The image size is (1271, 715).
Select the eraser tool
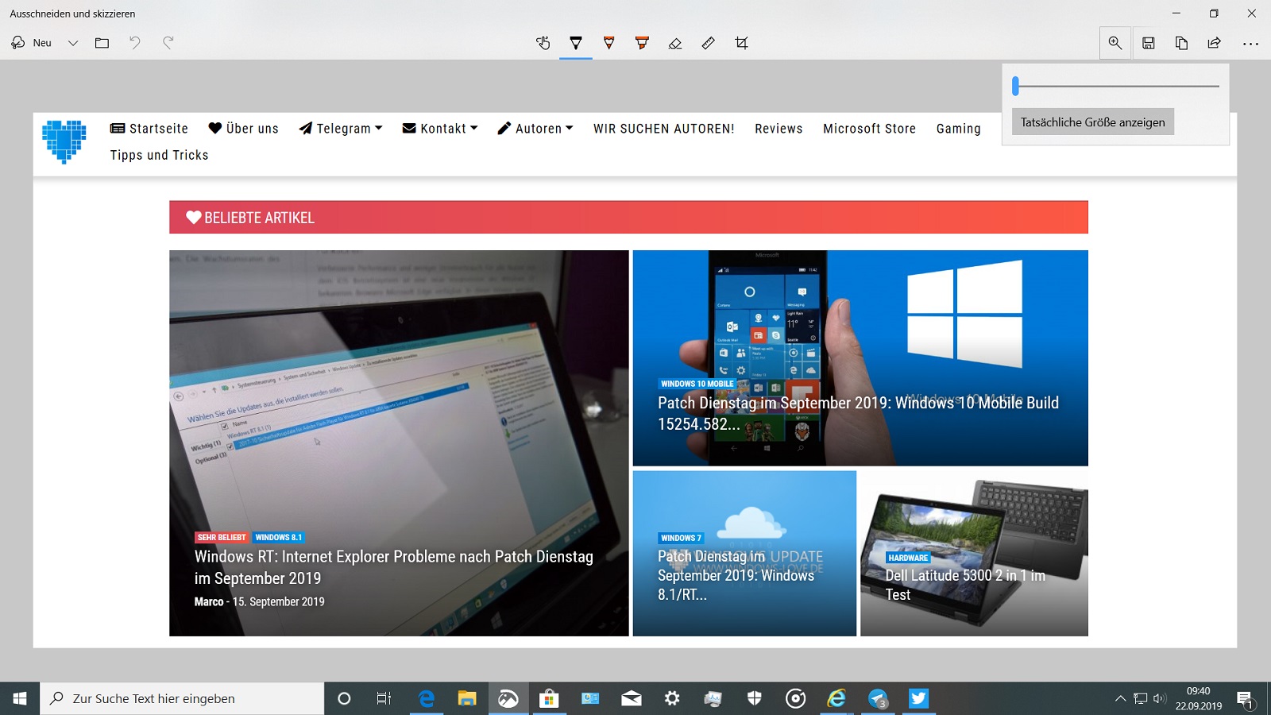click(x=675, y=43)
